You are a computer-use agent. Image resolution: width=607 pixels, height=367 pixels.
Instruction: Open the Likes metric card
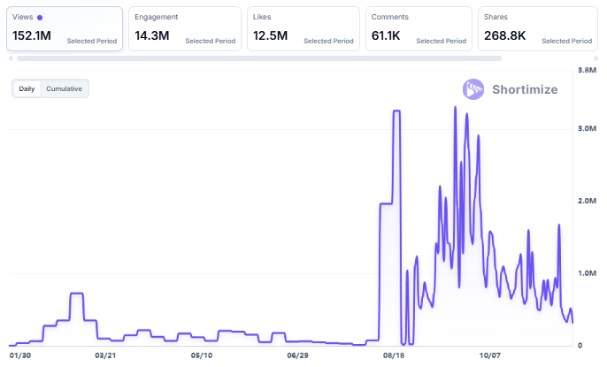303,29
